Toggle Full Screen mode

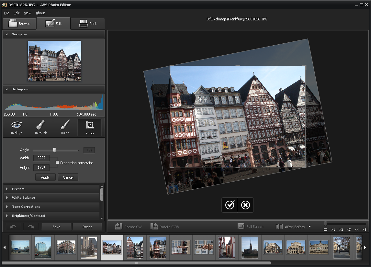[x=251, y=227]
